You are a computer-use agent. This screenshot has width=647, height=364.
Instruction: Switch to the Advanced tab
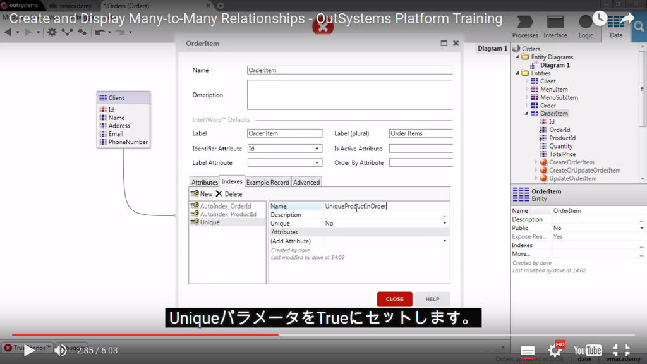[x=306, y=182]
